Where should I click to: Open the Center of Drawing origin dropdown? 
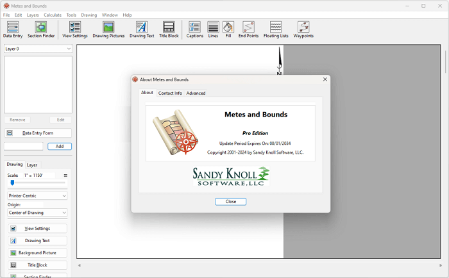pyautogui.click(x=37, y=213)
